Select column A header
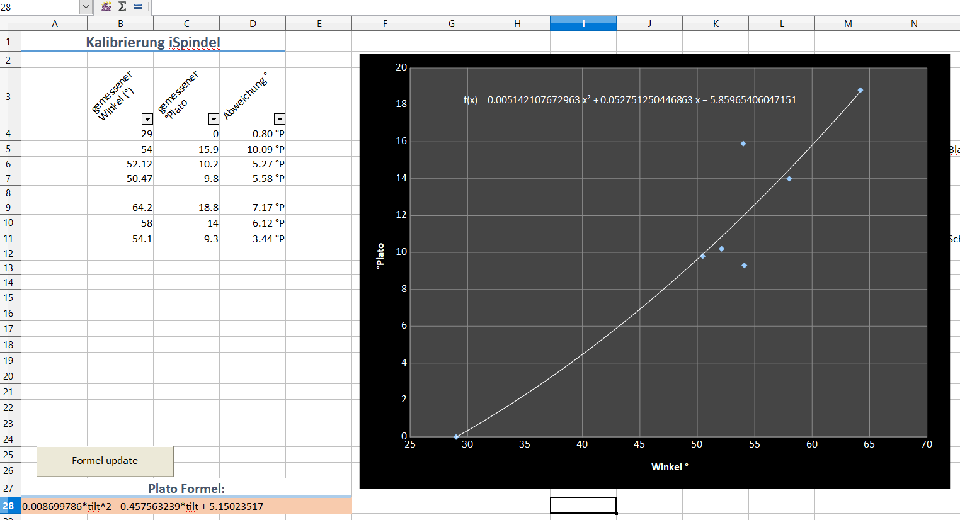Image resolution: width=960 pixels, height=520 pixels. coord(54,24)
